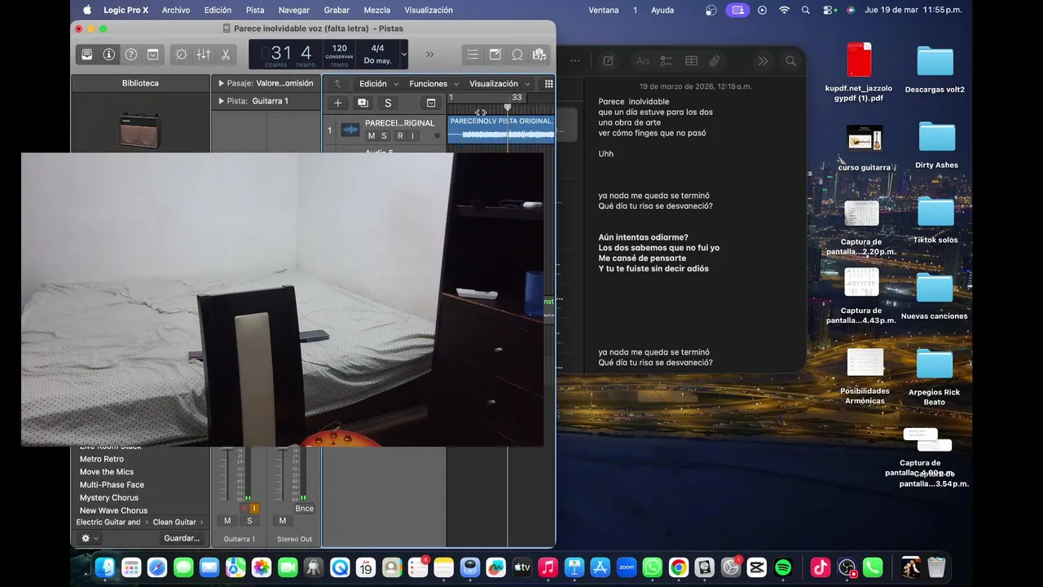Switch to grid view icon in tracks menu bar
The width and height of the screenshot is (1043, 587).
tap(548, 83)
